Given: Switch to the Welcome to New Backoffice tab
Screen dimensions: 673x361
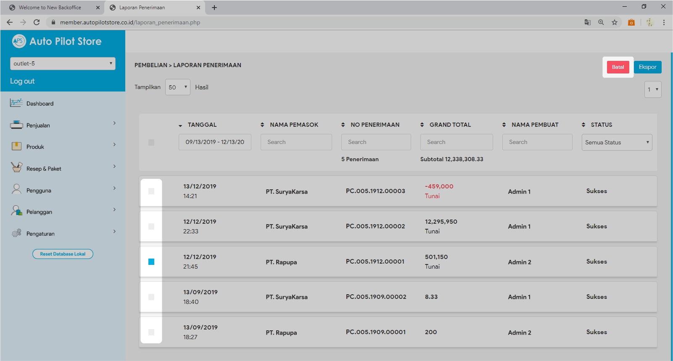Looking at the screenshot, I should [x=50, y=8].
